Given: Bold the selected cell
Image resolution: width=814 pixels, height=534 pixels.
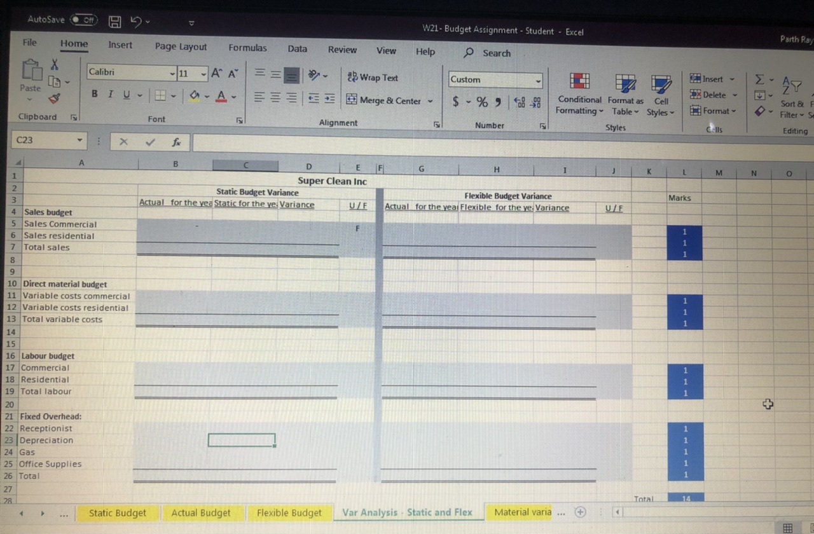Looking at the screenshot, I should click(x=94, y=93).
